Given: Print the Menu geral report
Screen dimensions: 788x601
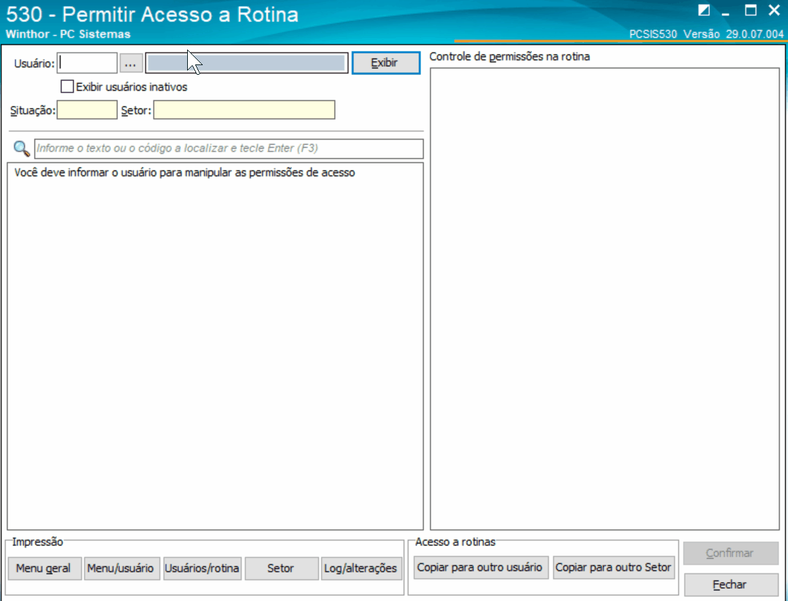Looking at the screenshot, I should coord(44,568).
